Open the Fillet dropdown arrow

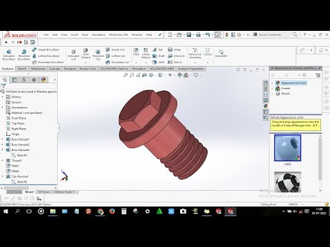click(136, 62)
